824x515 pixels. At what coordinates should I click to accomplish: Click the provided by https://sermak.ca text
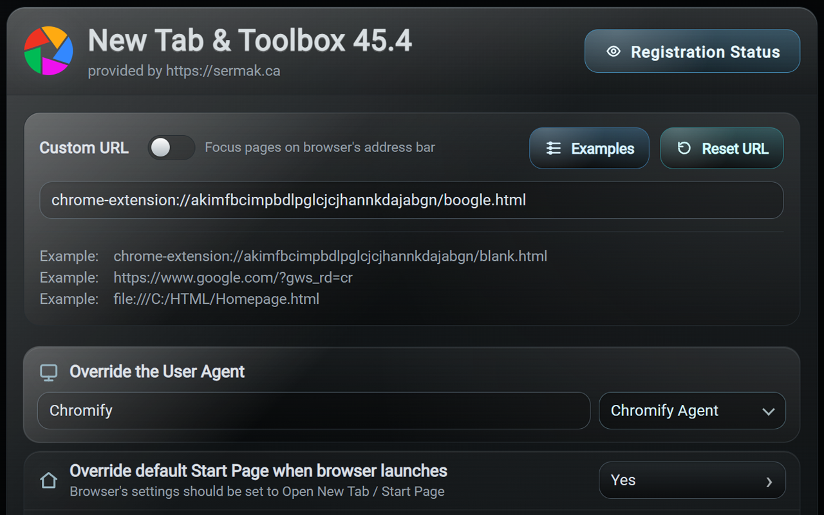[184, 71]
